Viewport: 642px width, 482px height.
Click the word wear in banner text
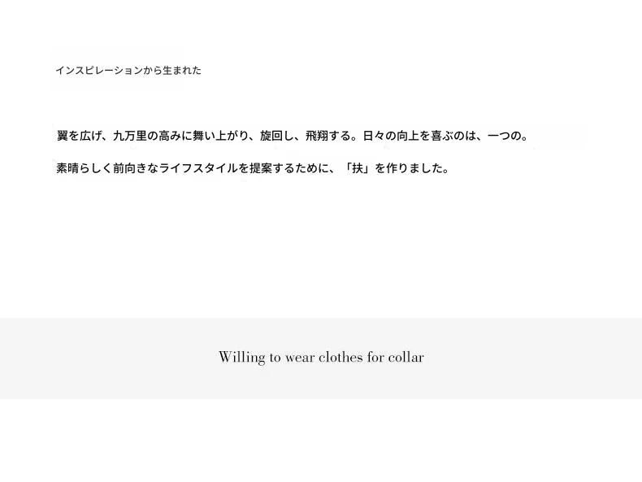[x=300, y=358]
